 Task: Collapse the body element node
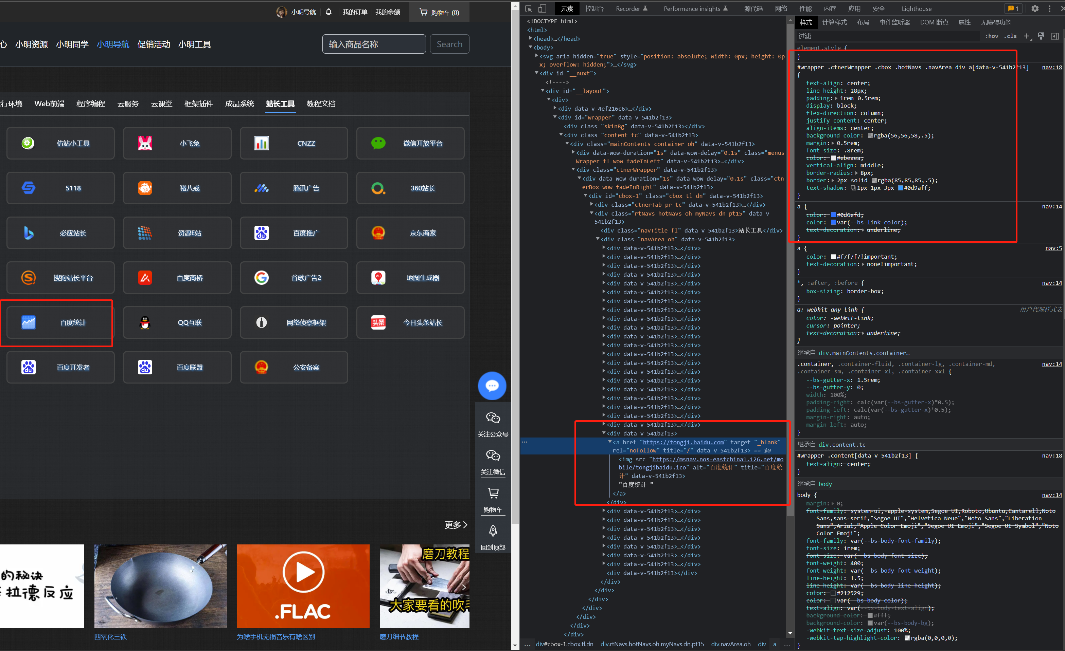tap(530, 47)
